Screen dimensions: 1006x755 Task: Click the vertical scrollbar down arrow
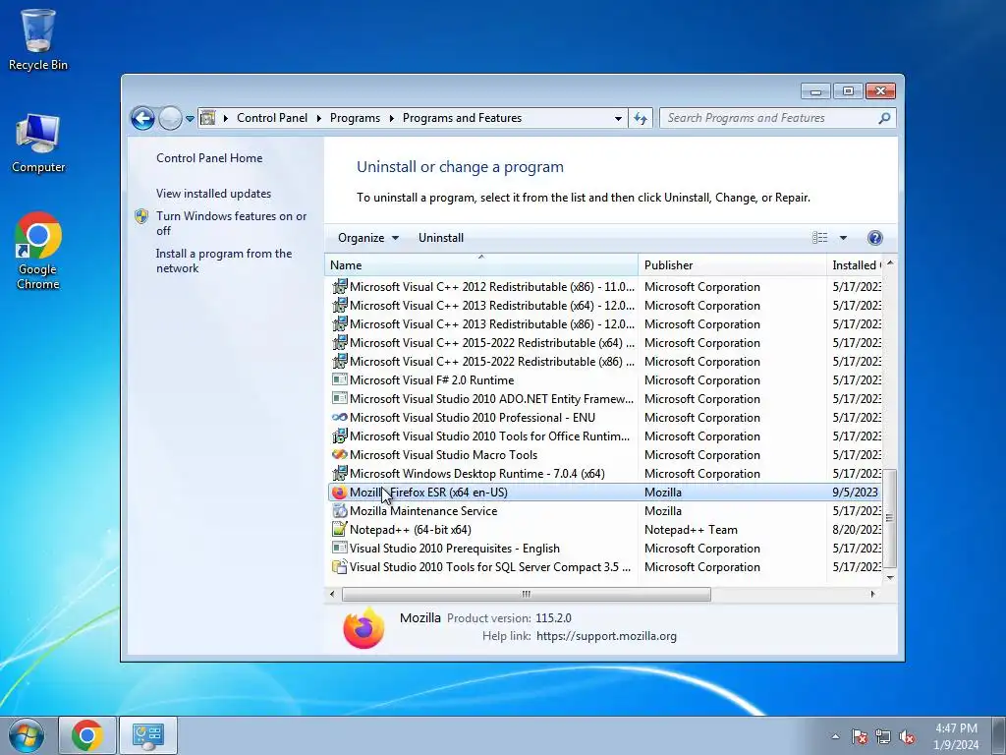(890, 577)
